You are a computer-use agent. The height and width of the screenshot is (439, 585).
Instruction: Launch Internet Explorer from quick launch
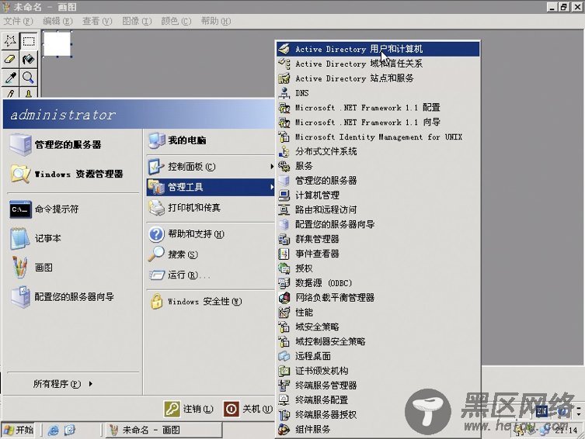[53, 430]
